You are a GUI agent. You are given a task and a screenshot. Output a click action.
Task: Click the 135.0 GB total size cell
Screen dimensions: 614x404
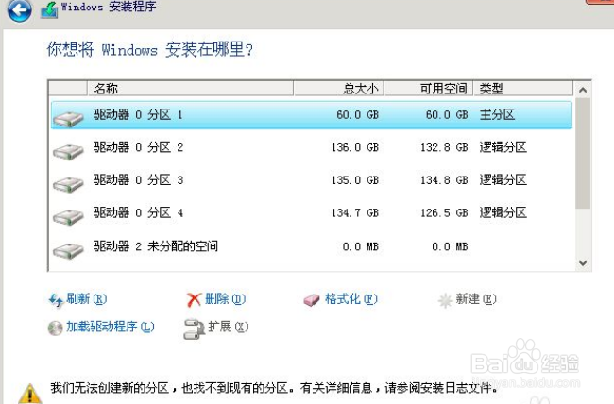[355, 180]
